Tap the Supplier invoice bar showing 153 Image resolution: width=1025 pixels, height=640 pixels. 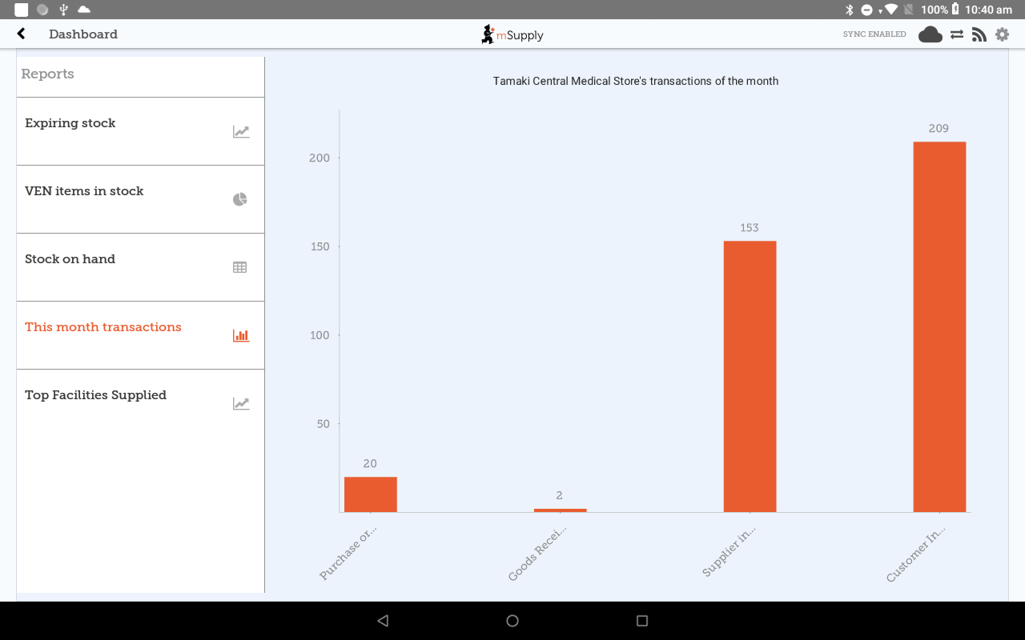pyautogui.click(x=750, y=376)
